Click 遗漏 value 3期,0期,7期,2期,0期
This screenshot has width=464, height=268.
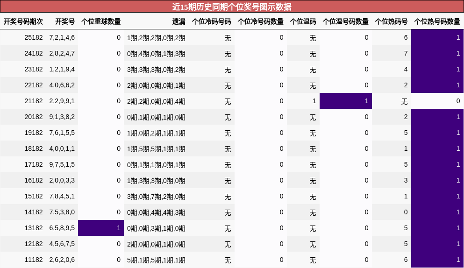coord(156,197)
